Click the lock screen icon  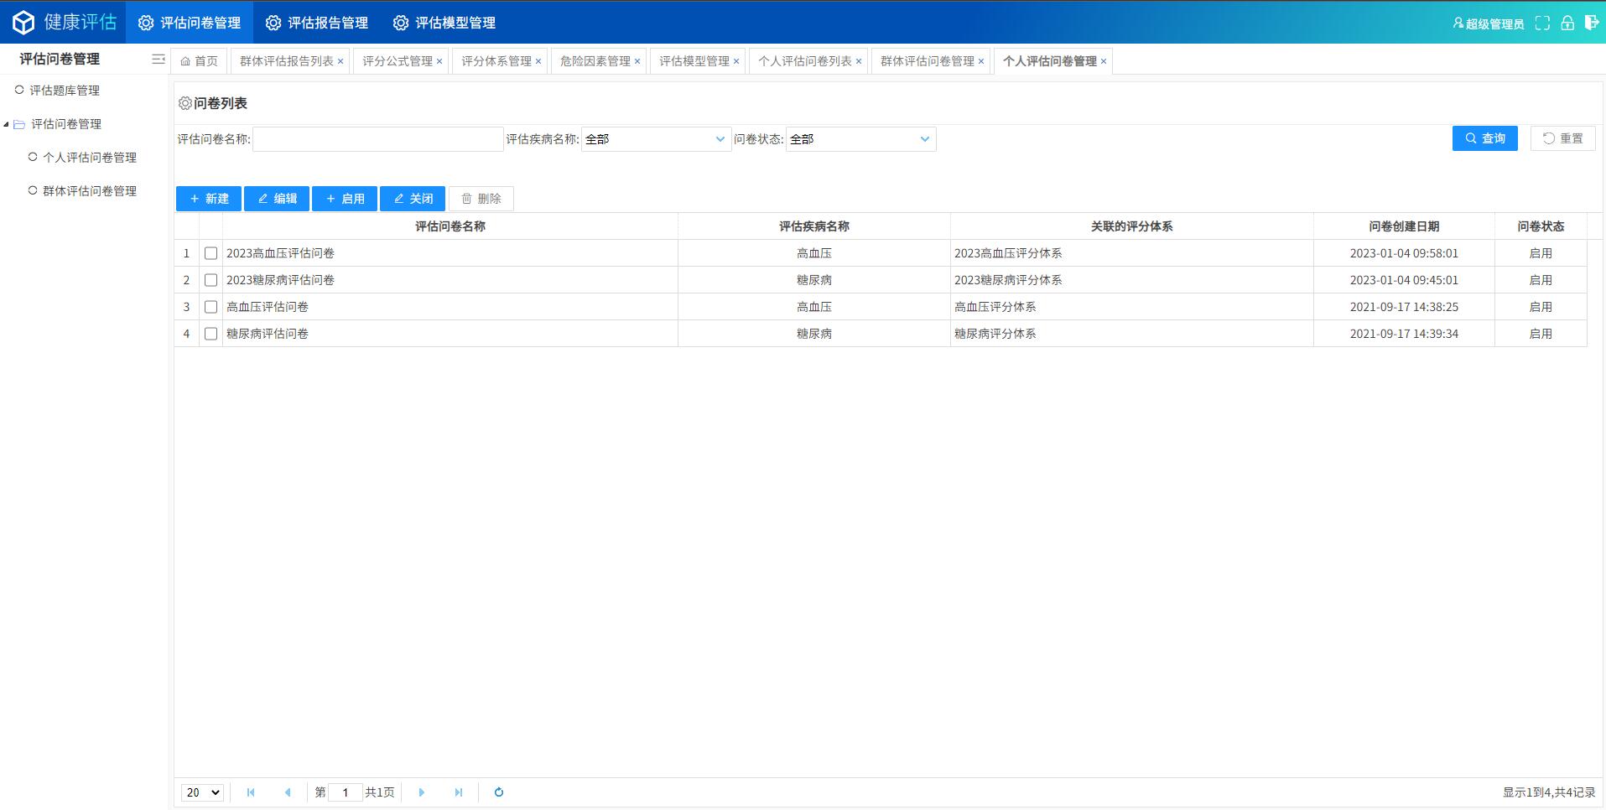pyautogui.click(x=1567, y=23)
